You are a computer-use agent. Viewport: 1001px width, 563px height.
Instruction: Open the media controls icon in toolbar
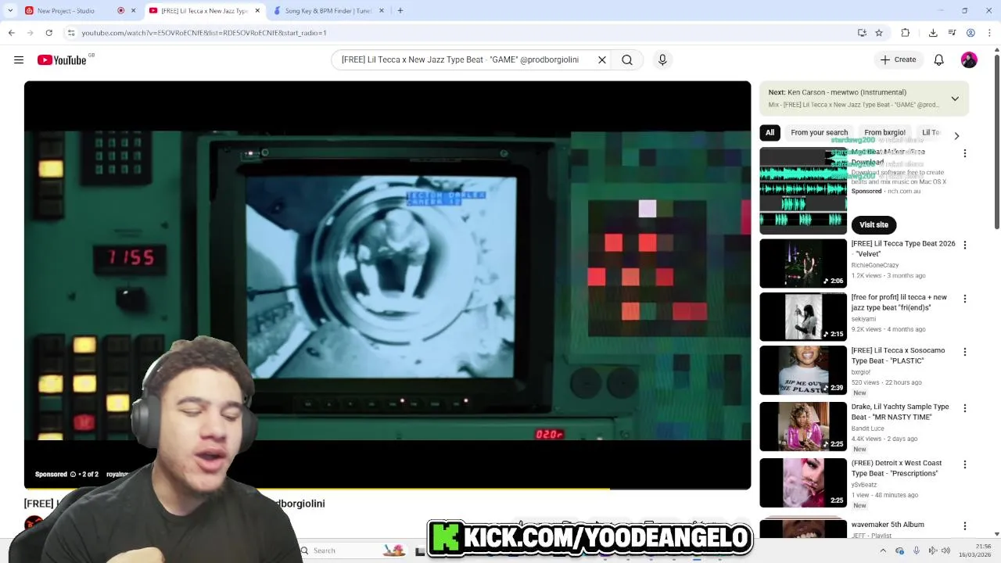(952, 33)
